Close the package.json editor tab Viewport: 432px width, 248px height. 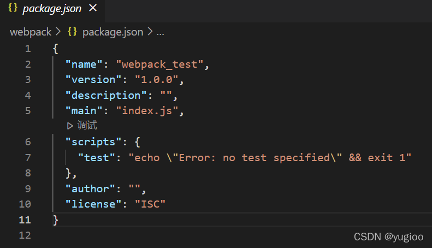93,8
